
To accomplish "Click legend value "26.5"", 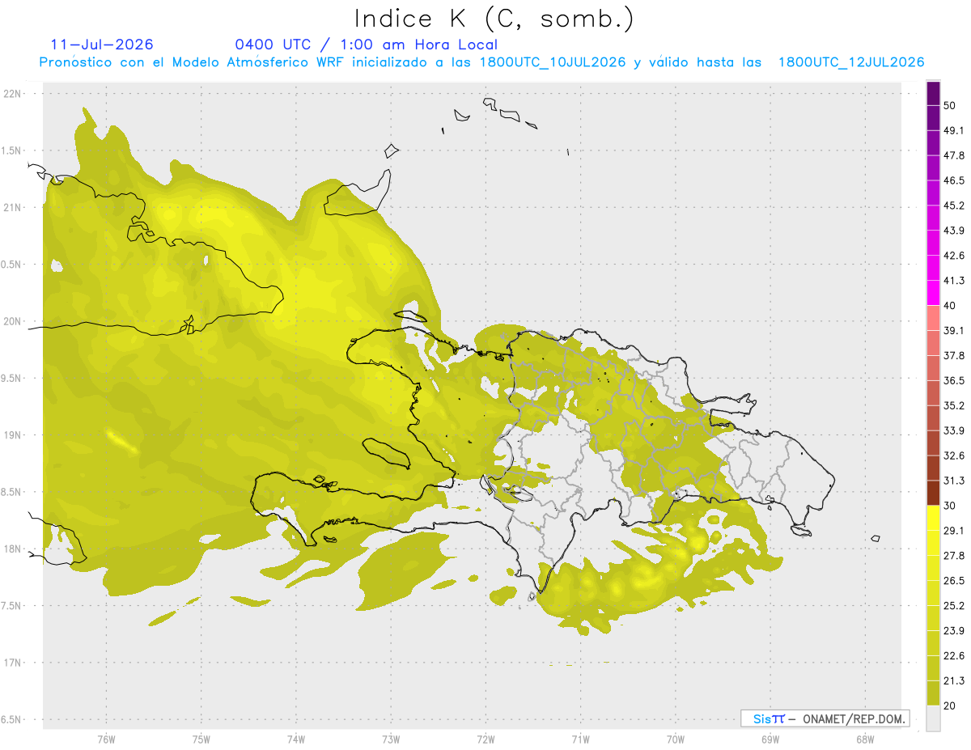I will [954, 581].
